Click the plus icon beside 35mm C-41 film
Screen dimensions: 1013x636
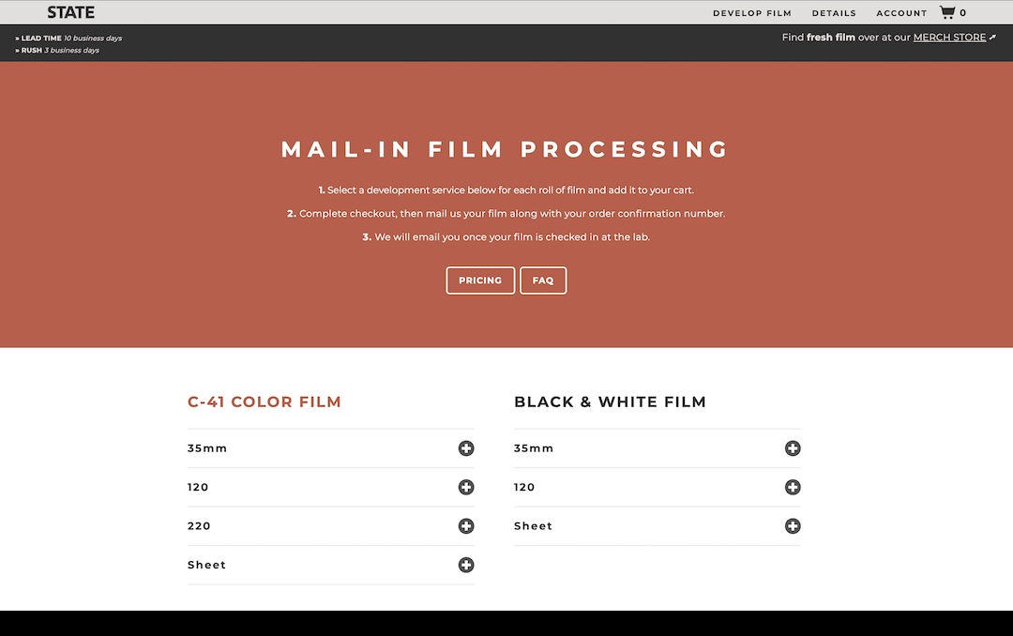click(466, 448)
